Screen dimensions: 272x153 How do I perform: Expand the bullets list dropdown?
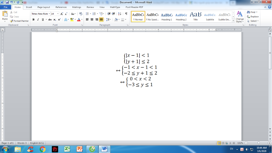[x=90, y=14]
